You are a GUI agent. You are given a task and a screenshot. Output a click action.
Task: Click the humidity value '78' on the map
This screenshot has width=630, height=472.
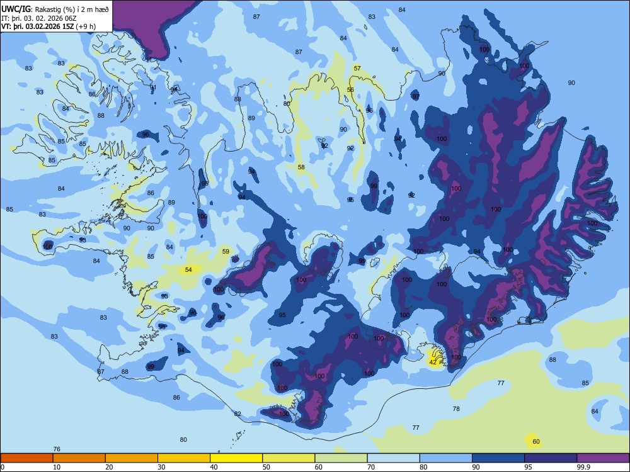pos(456,408)
